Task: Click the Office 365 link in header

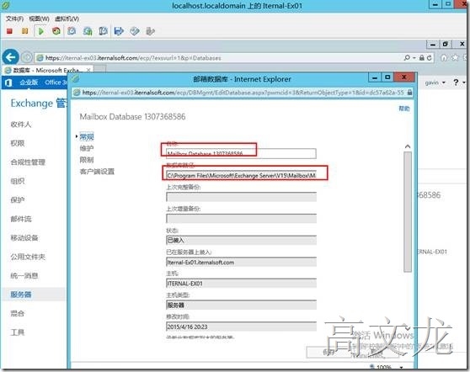Action: tap(56, 82)
